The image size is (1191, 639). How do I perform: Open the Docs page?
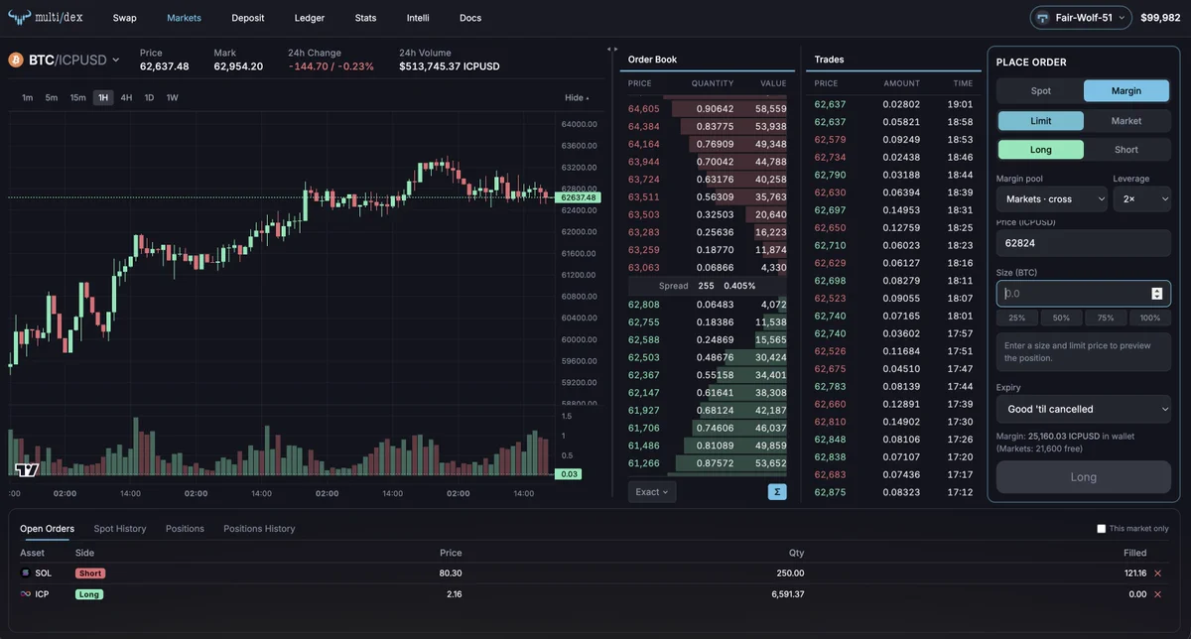[470, 18]
